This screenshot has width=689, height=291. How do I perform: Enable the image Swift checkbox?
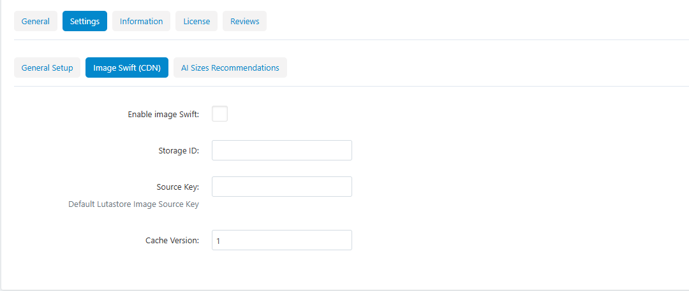(219, 114)
